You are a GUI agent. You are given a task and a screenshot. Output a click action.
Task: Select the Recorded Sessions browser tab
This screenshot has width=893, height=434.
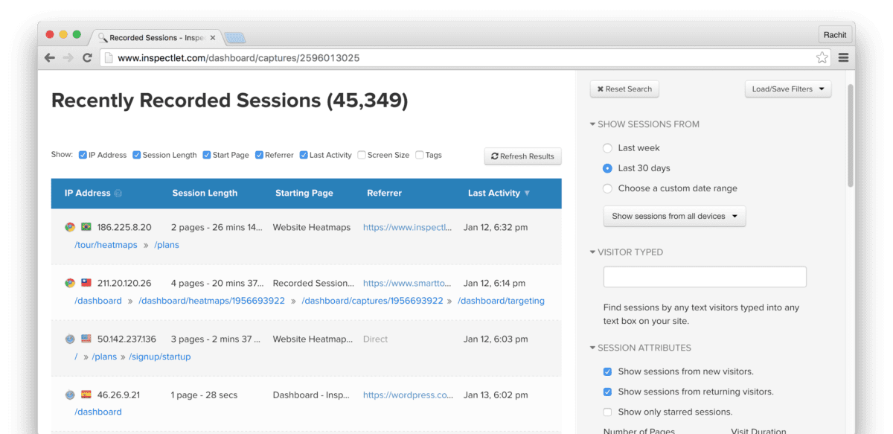[x=156, y=37]
